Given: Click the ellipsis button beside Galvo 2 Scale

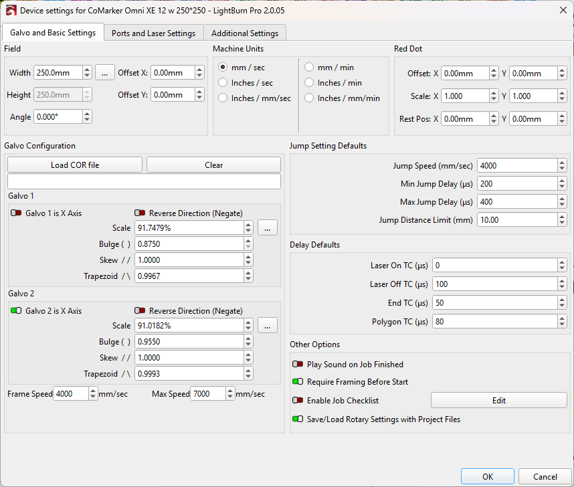Looking at the screenshot, I should click(267, 326).
